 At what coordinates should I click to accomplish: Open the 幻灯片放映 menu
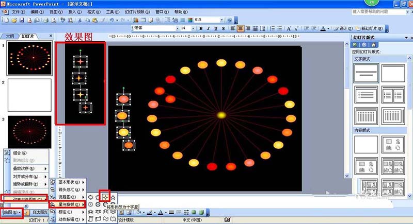(x=137, y=12)
